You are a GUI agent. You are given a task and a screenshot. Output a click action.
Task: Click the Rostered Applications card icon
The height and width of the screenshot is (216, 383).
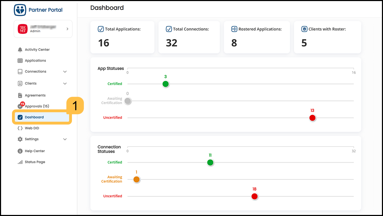[234, 29]
